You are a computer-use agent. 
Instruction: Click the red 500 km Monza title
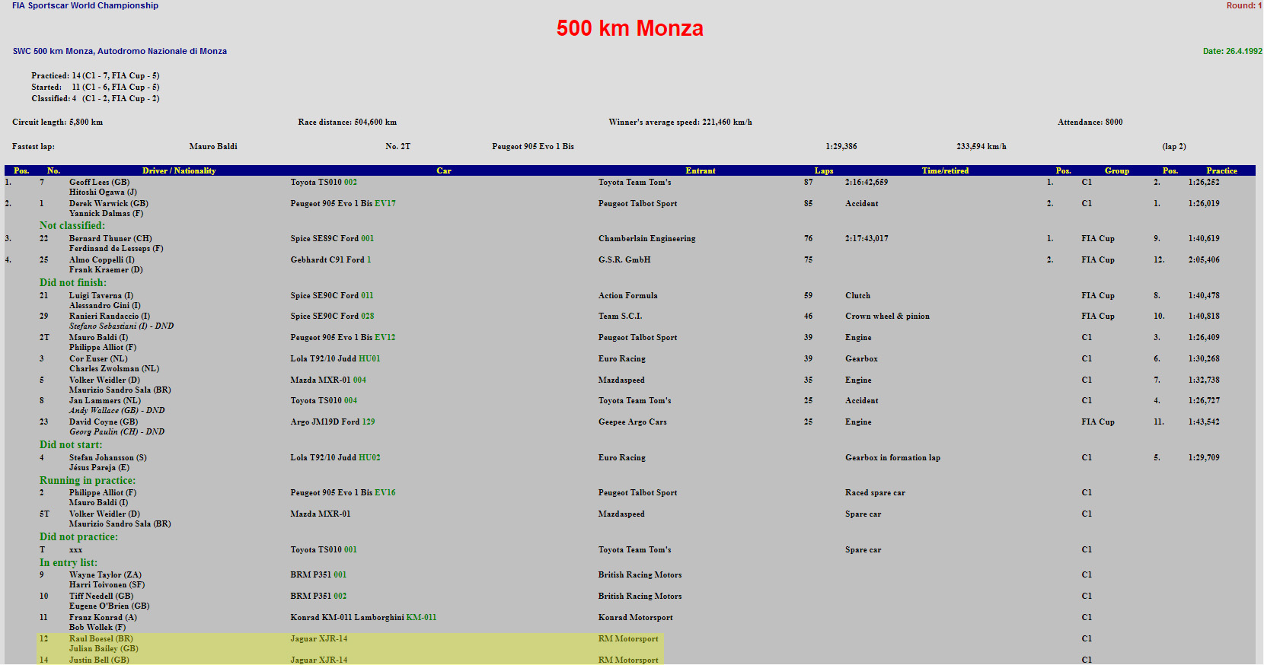point(630,29)
